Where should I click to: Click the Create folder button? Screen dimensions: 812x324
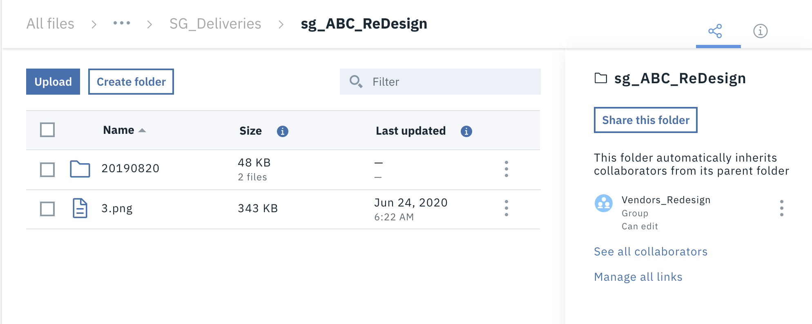(x=131, y=82)
